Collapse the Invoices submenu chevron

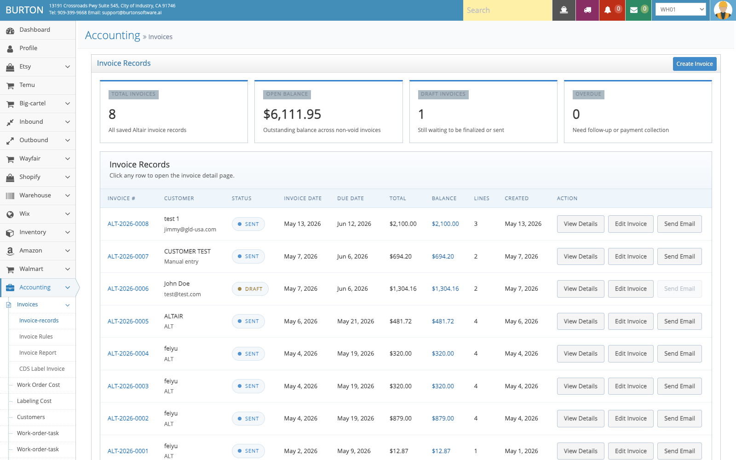(68, 305)
